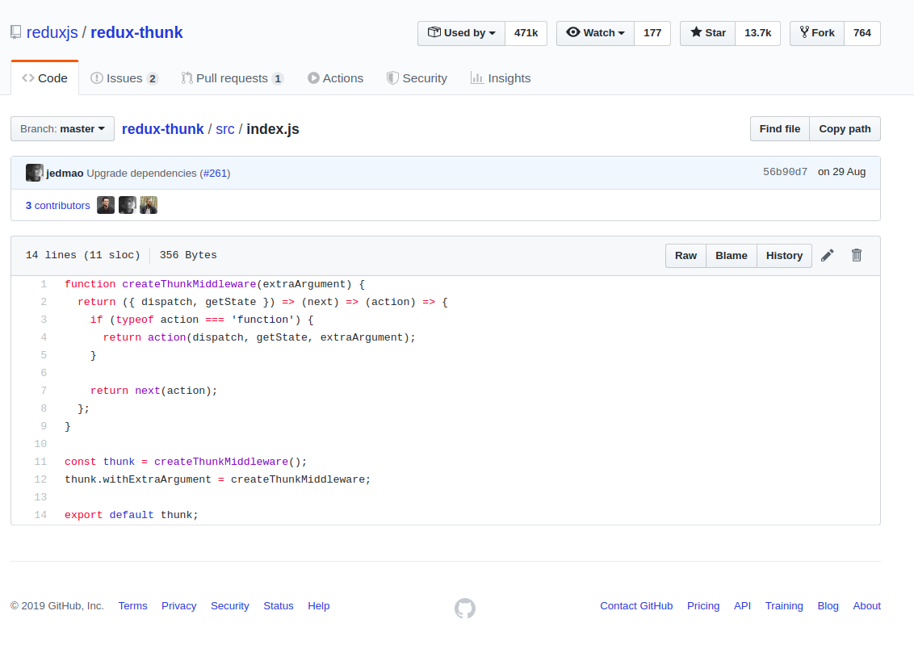Show the 3 contributors list

pos(57,205)
